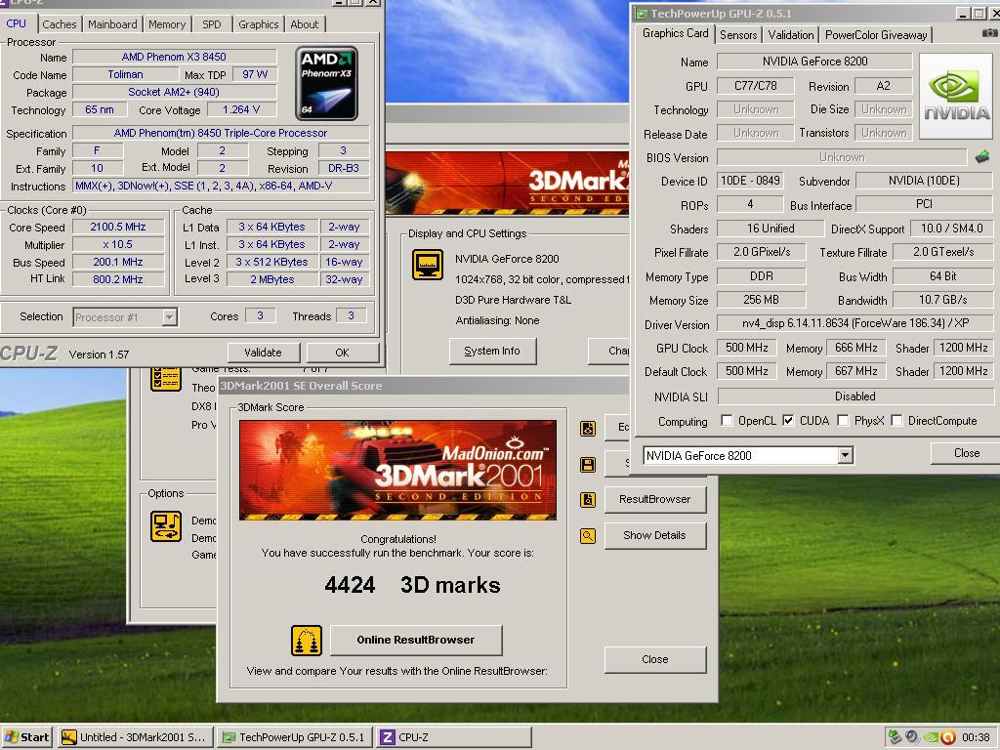Click the floppy save icon in score window
This screenshot has height=750, width=1000.
[587, 465]
